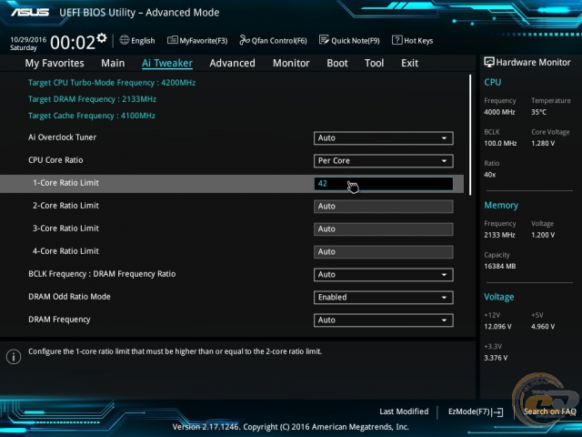
Task: Click the Quick Note notepad icon
Action: tap(324, 40)
